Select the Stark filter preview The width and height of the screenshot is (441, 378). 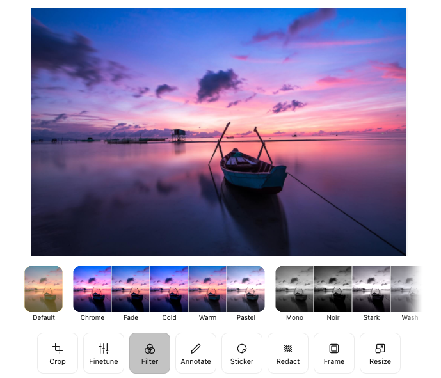(371, 289)
